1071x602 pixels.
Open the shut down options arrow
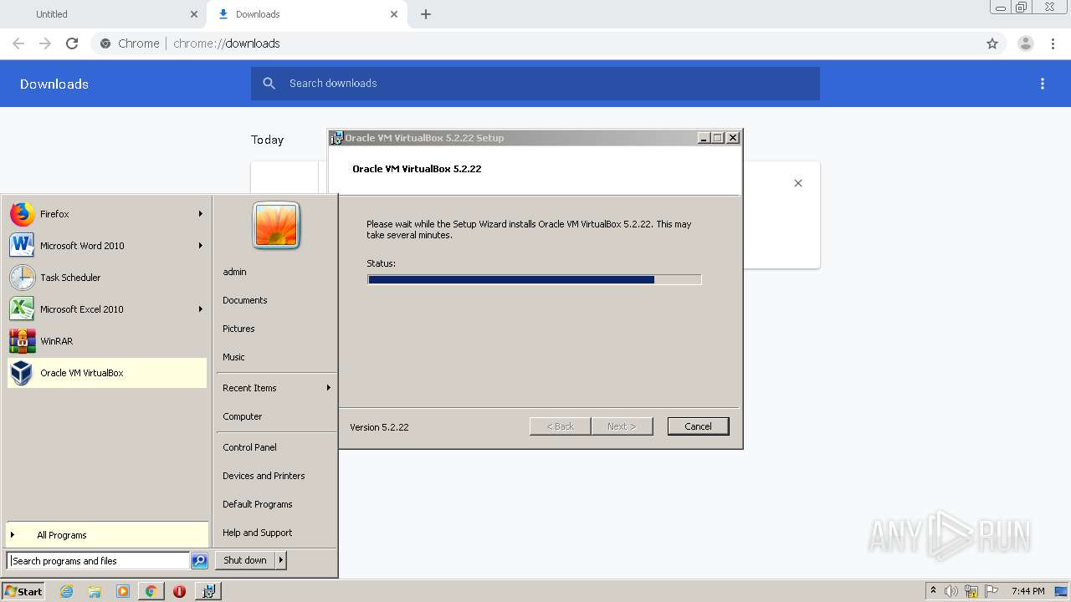pyautogui.click(x=281, y=560)
